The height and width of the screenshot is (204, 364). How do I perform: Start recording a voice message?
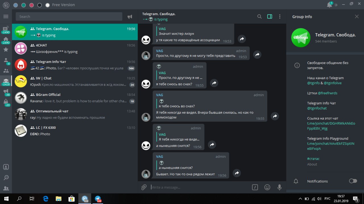pos(280,187)
